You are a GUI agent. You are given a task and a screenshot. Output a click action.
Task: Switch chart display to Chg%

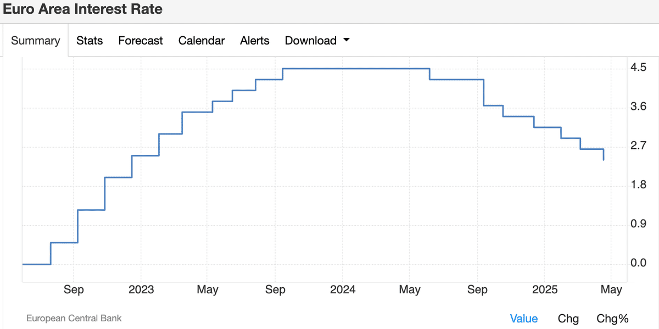tap(612, 319)
